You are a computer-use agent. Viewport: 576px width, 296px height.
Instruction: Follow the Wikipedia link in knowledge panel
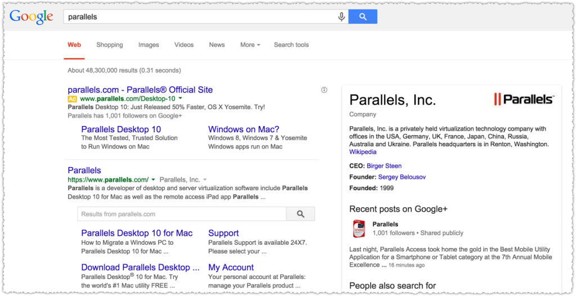[363, 152]
